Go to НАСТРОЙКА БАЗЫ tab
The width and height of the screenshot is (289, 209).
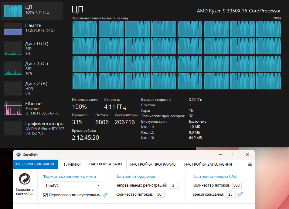[106, 164]
